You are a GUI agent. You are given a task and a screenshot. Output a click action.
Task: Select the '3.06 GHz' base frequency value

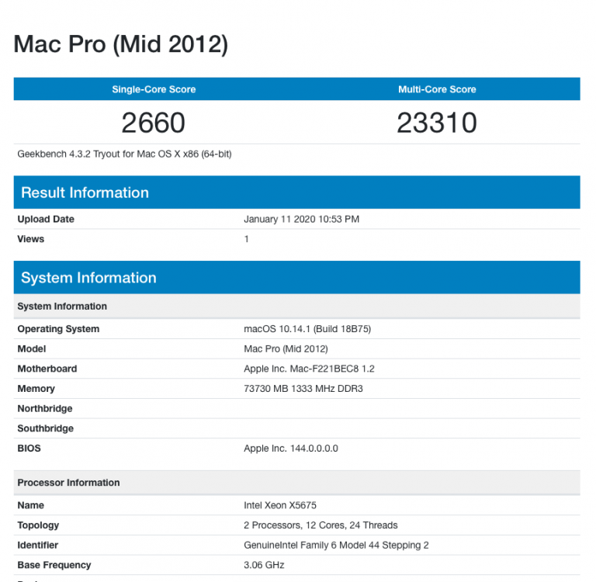[264, 565]
